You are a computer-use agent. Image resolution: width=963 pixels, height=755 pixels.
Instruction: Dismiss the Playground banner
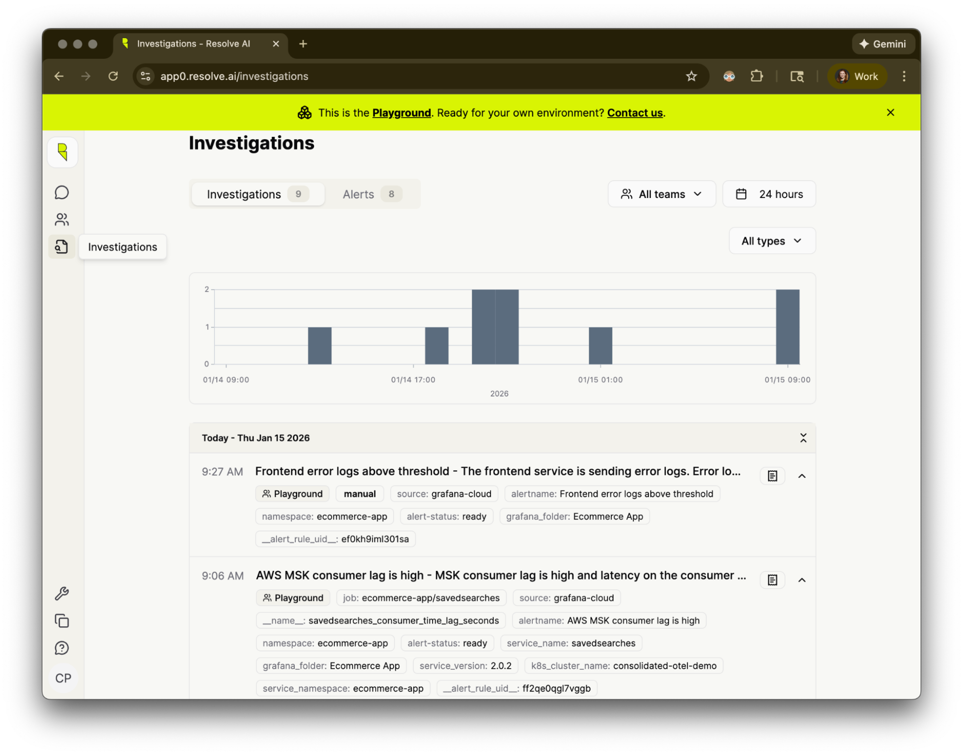pyautogui.click(x=890, y=112)
